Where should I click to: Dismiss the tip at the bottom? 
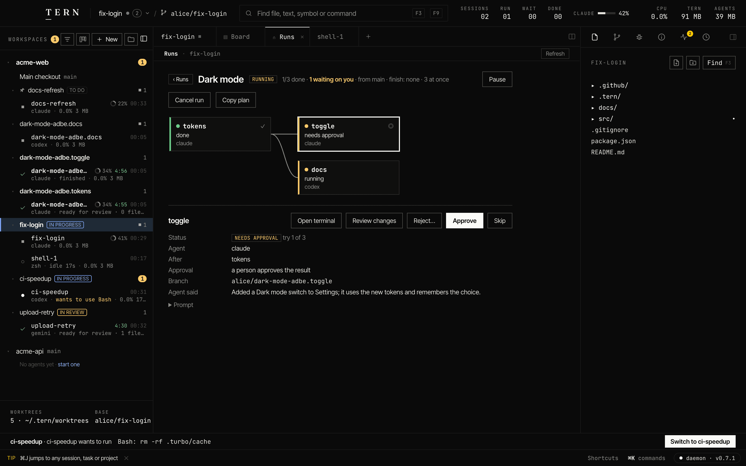[126, 458]
